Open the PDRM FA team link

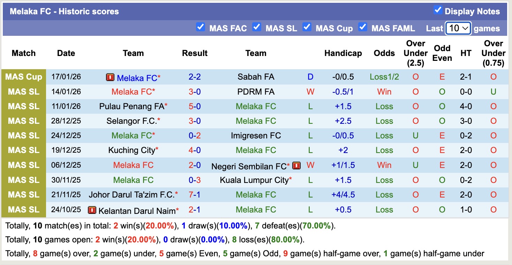click(x=256, y=92)
